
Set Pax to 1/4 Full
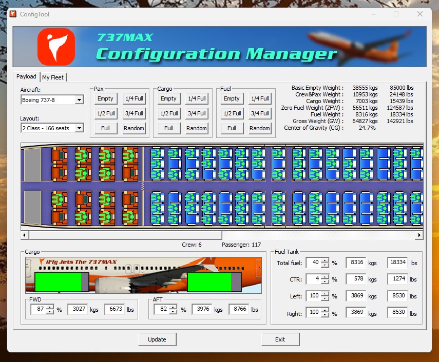[x=134, y=98]
